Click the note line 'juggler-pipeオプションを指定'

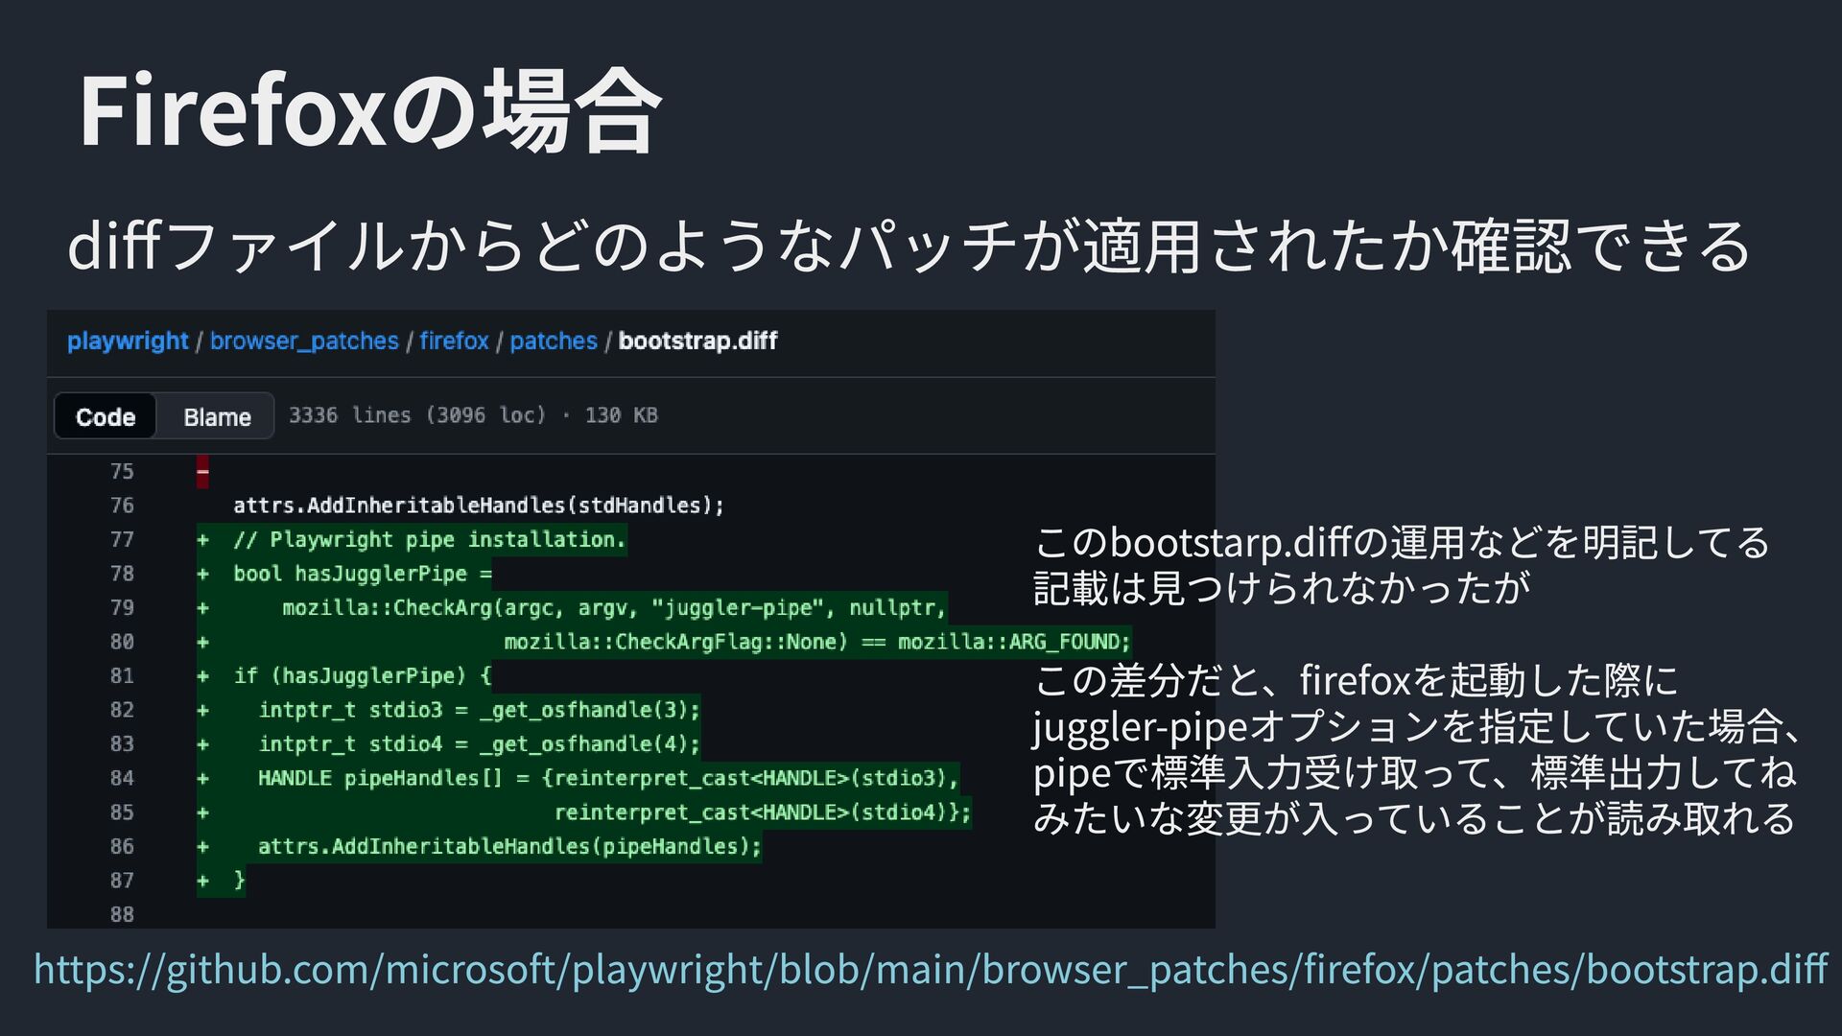pyautogui.click(x=1418, y=726)
